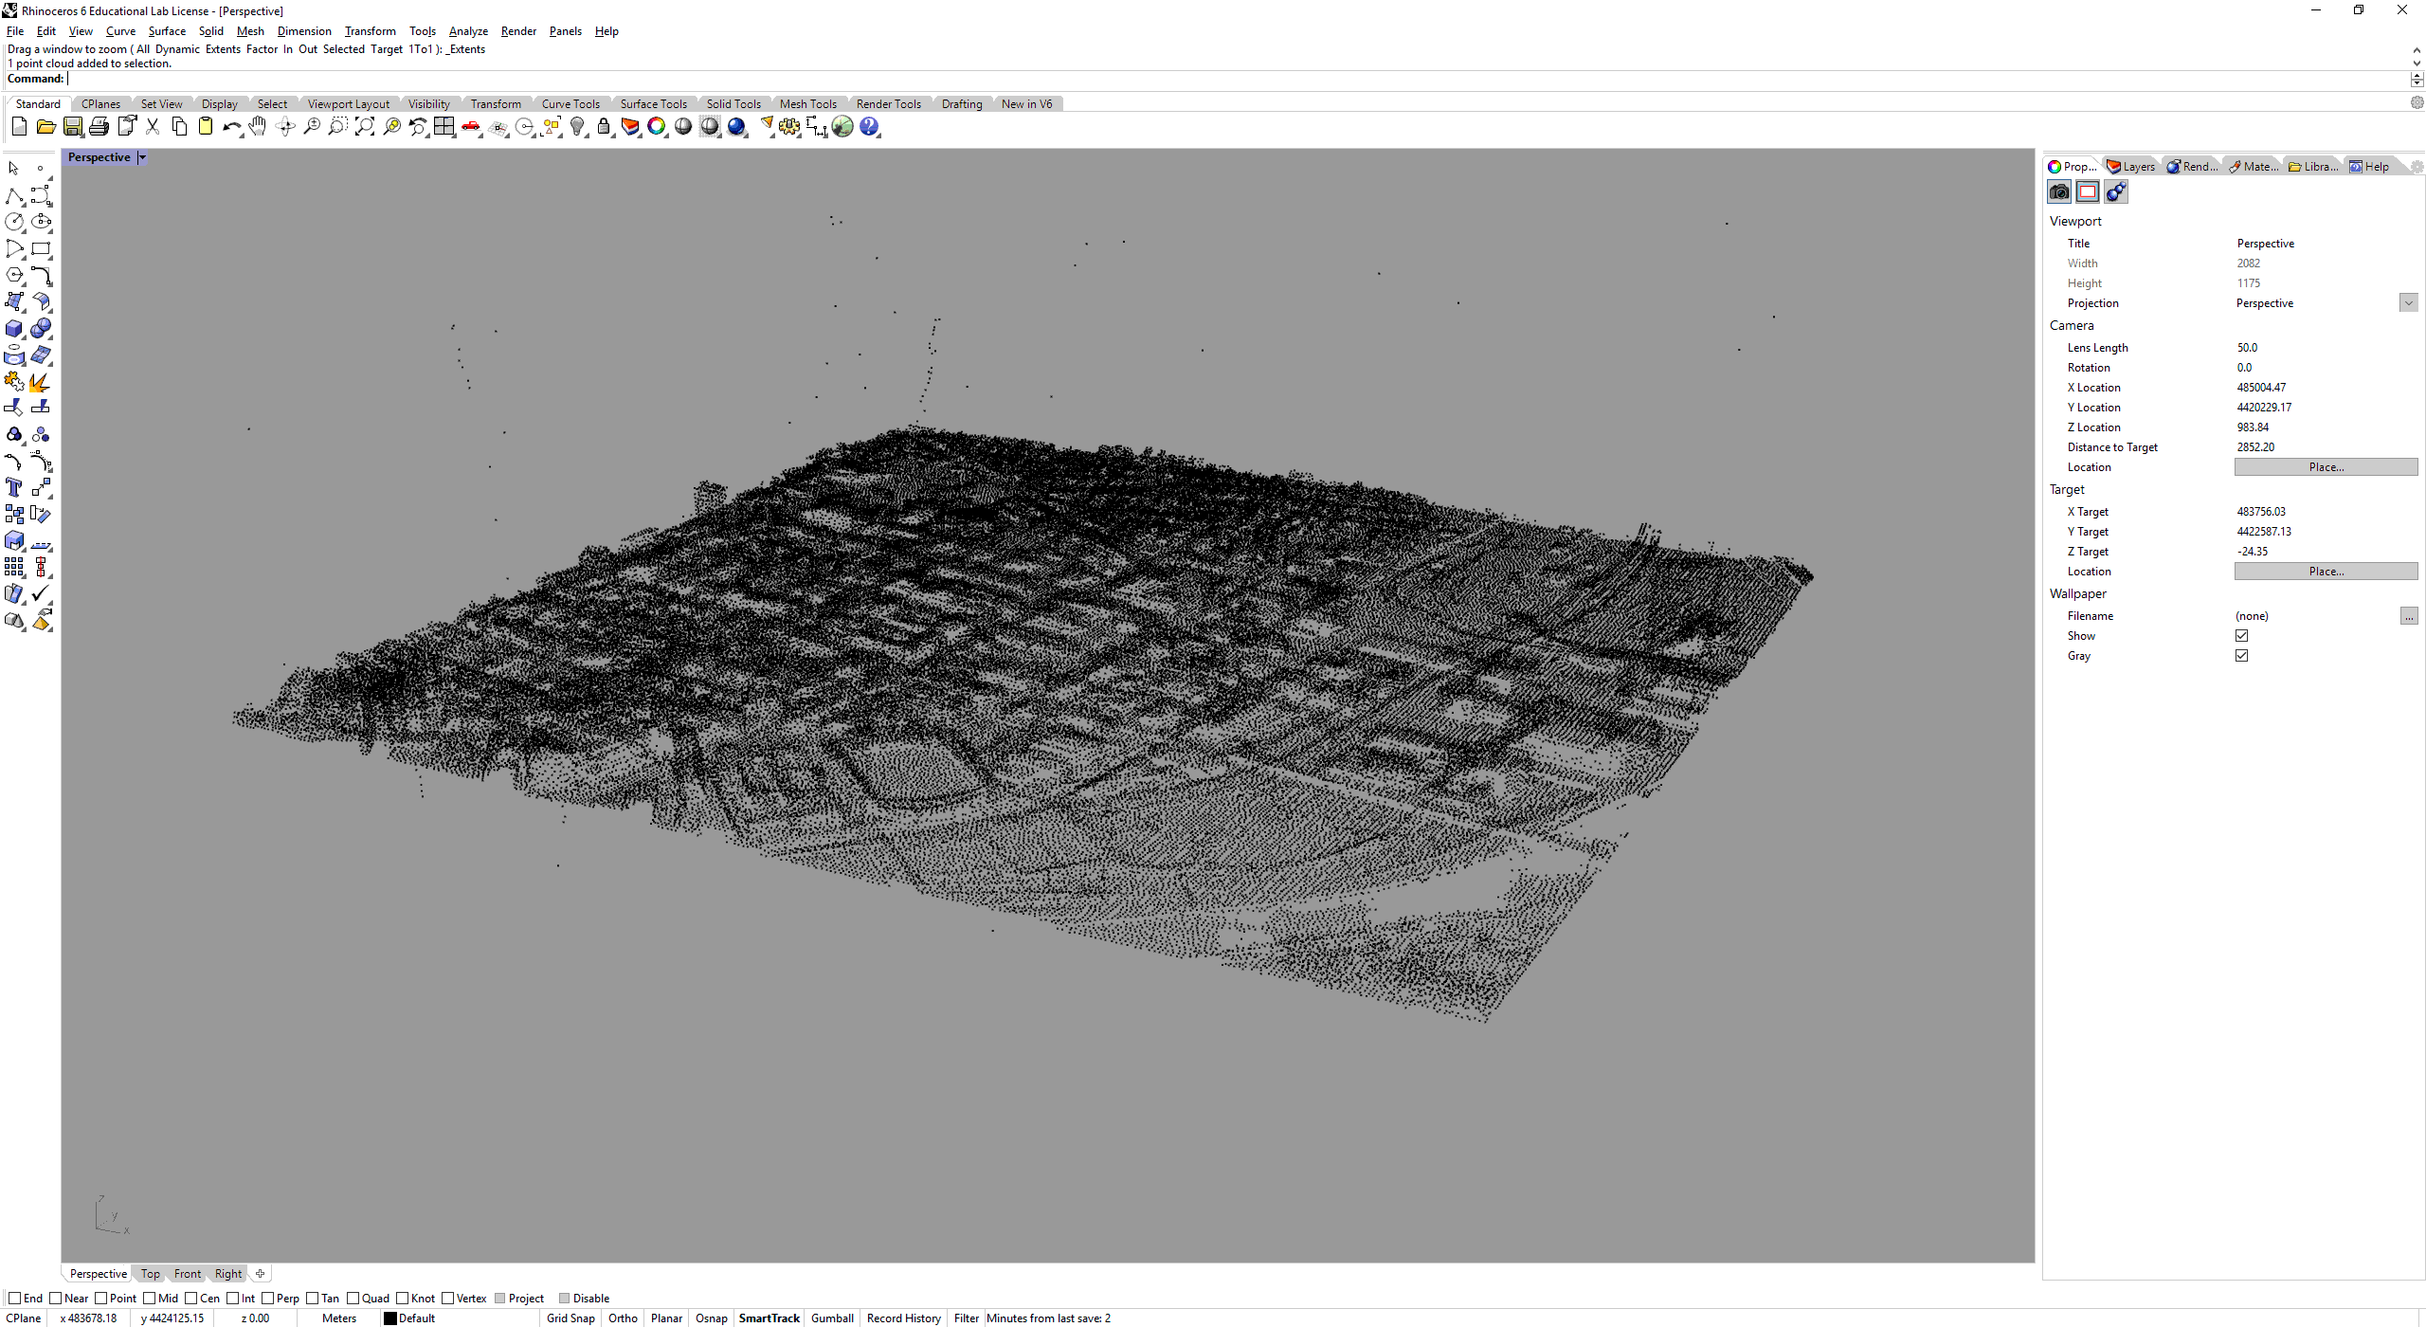Click the Zoom Extents icon

[x=365, y=127]
